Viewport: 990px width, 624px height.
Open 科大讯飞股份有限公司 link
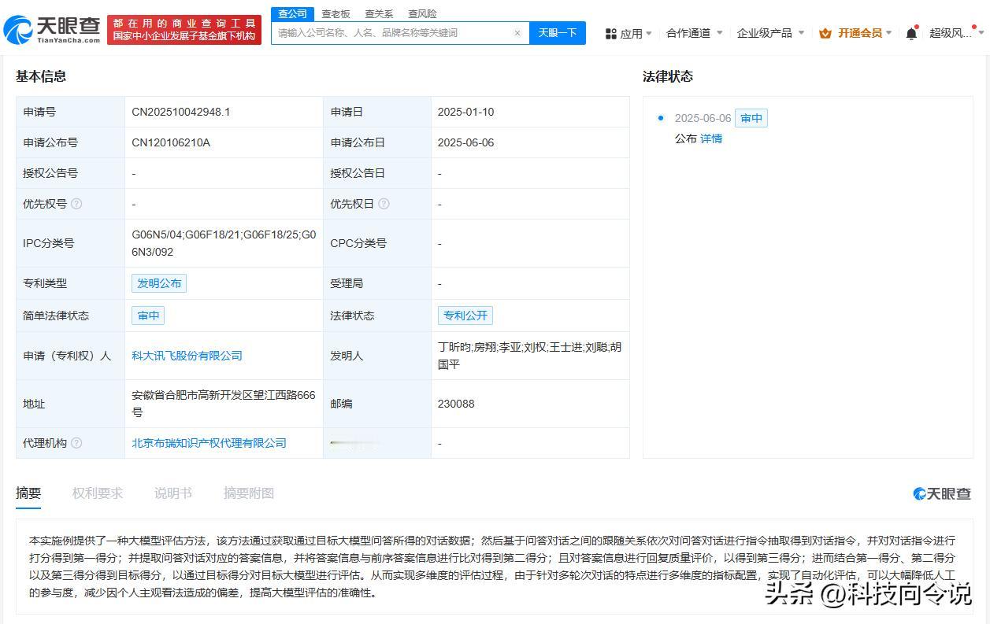(187, 356)
